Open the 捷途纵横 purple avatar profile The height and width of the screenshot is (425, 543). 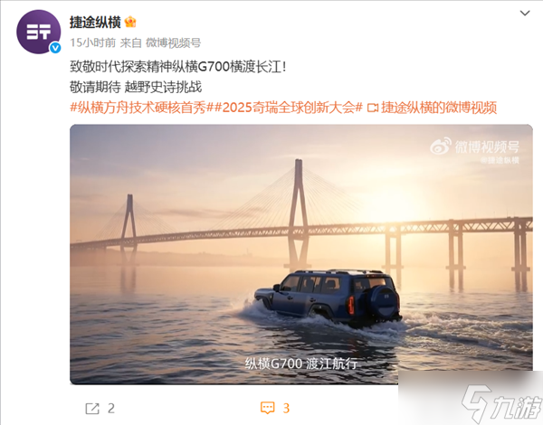38,32
